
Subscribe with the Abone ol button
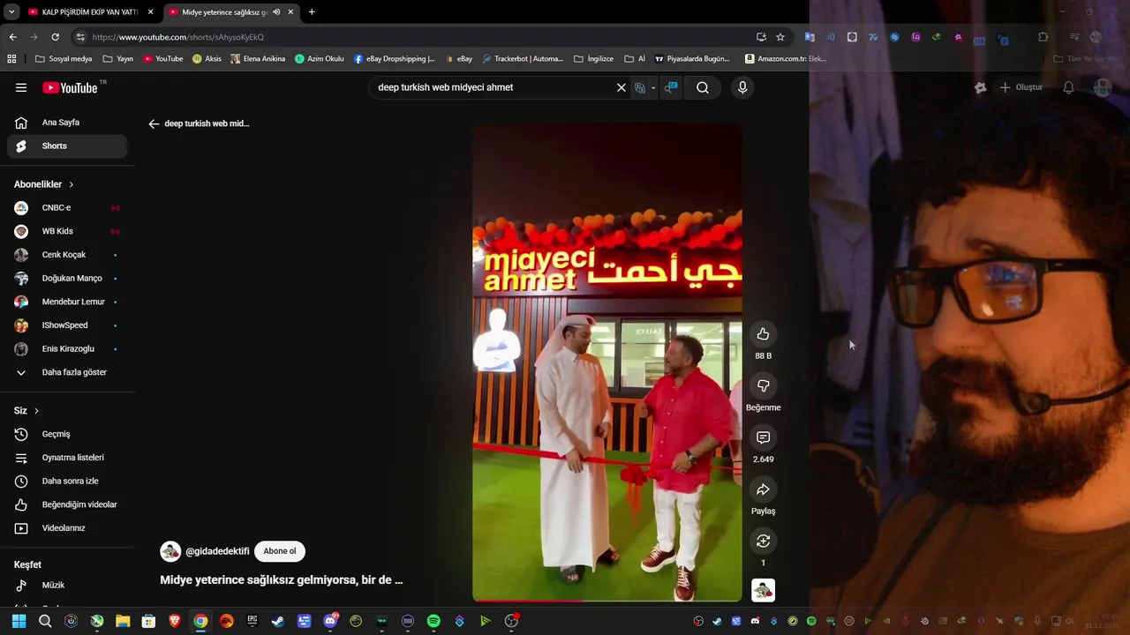[x=280, y=551]
